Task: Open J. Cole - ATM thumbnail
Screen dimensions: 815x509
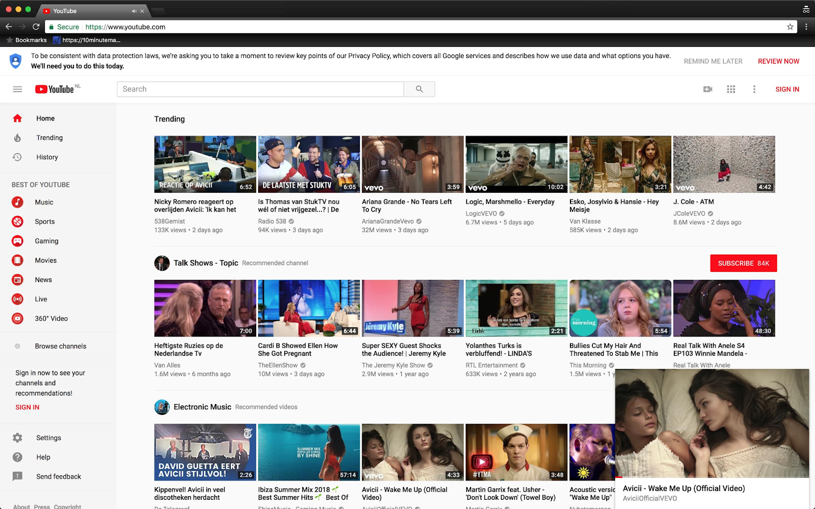Action: point(724,164)
